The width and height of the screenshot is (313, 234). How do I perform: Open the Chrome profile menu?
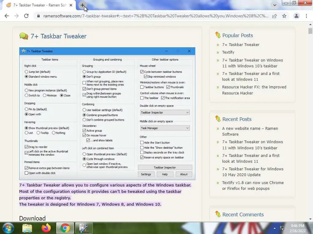(296, 16)
